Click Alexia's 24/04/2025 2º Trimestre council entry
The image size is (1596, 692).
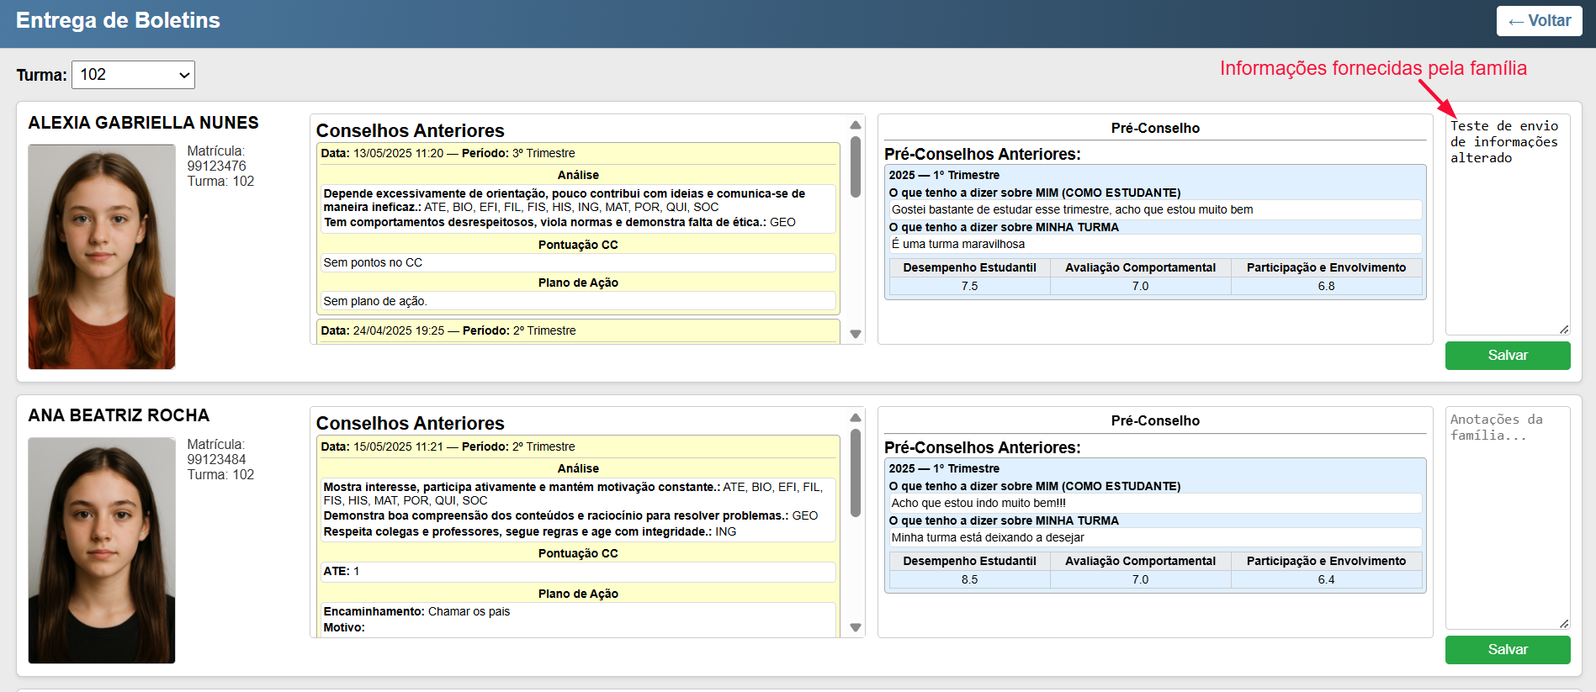tap(448, 331)
